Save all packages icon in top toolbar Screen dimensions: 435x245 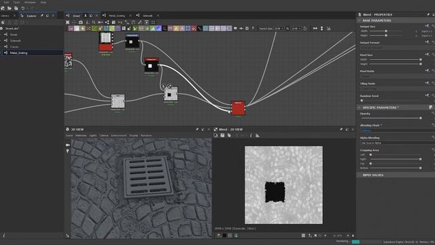[x=16, y=8]
